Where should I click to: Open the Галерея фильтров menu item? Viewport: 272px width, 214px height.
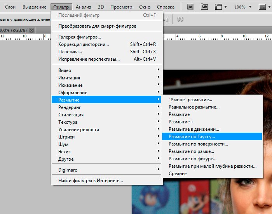pyautogui.click(x=80, y=37)
